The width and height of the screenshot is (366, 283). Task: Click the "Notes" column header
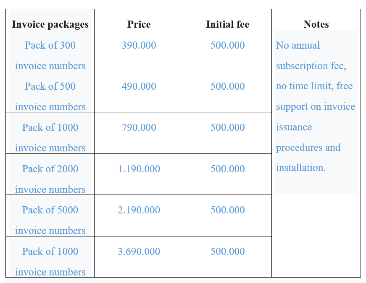pyautogui.click(x=316, y=24)
